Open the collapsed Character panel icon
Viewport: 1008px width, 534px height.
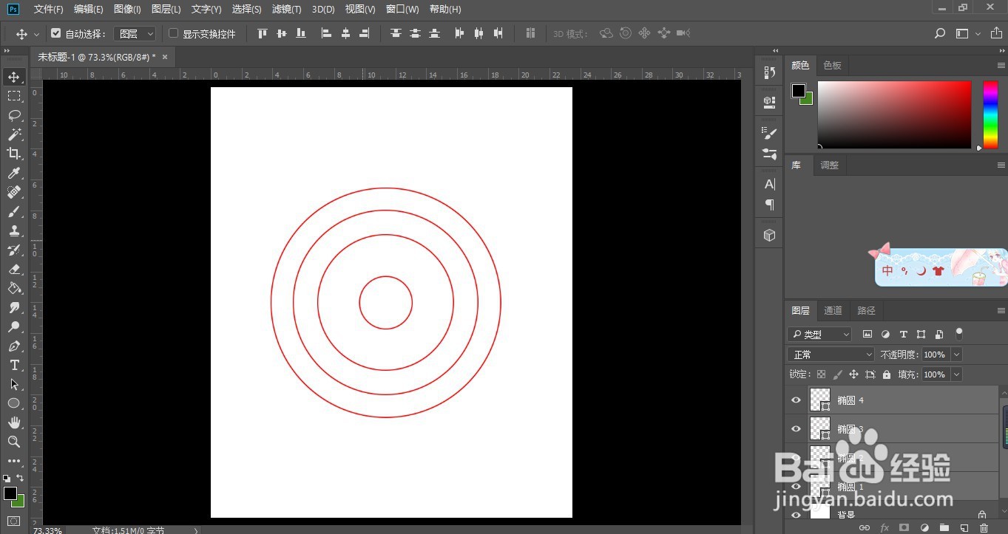click(x=769, y=184)
